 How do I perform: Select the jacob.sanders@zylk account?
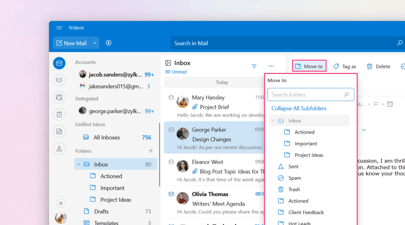(x=116, y=74)
